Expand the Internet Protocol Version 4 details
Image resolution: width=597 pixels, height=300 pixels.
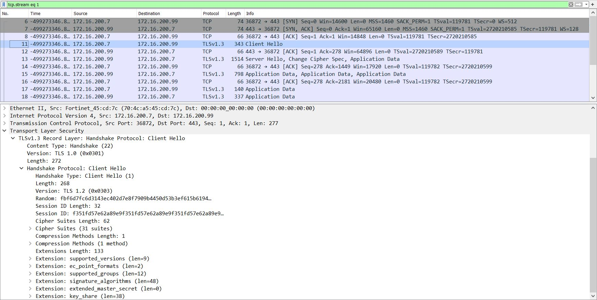click(x=4, y=116)
